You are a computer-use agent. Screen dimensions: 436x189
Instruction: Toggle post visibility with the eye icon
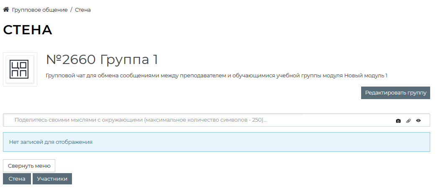(x=418, y=121)
